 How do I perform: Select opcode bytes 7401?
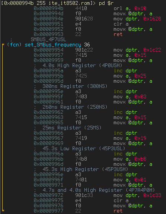81,180
